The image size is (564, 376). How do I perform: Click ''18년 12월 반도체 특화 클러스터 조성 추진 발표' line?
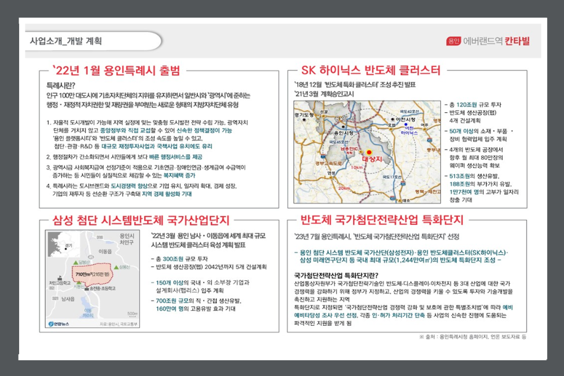point(355,85)
